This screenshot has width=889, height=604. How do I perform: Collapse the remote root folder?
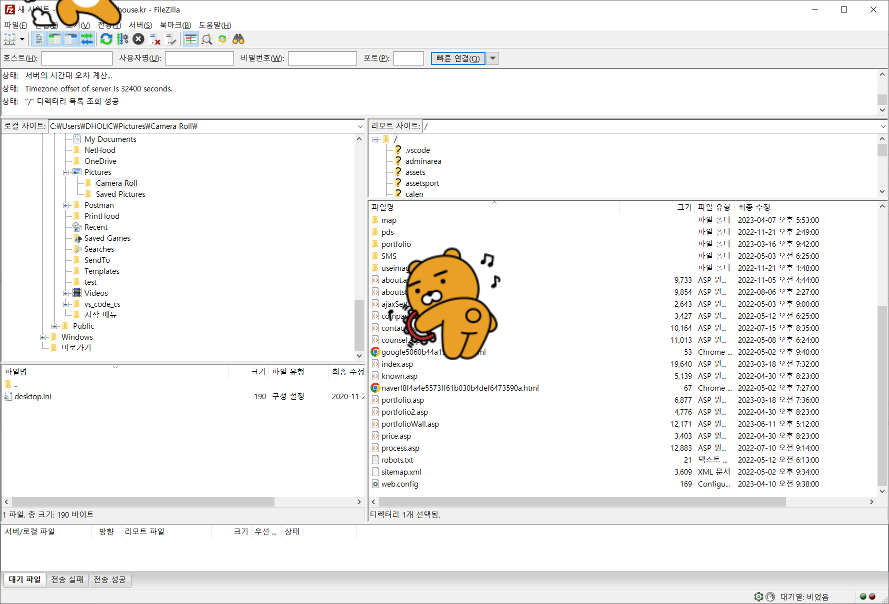(x=375, y=139)
